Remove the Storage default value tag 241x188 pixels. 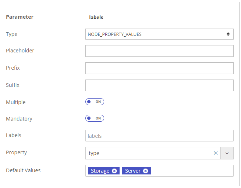coord(114,171)
